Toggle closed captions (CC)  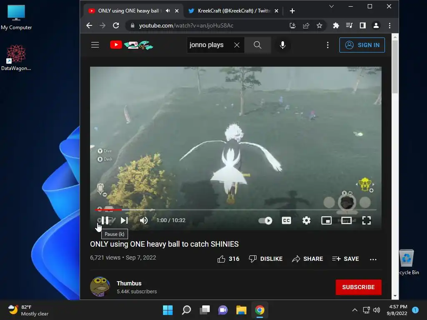coord(286,220)
